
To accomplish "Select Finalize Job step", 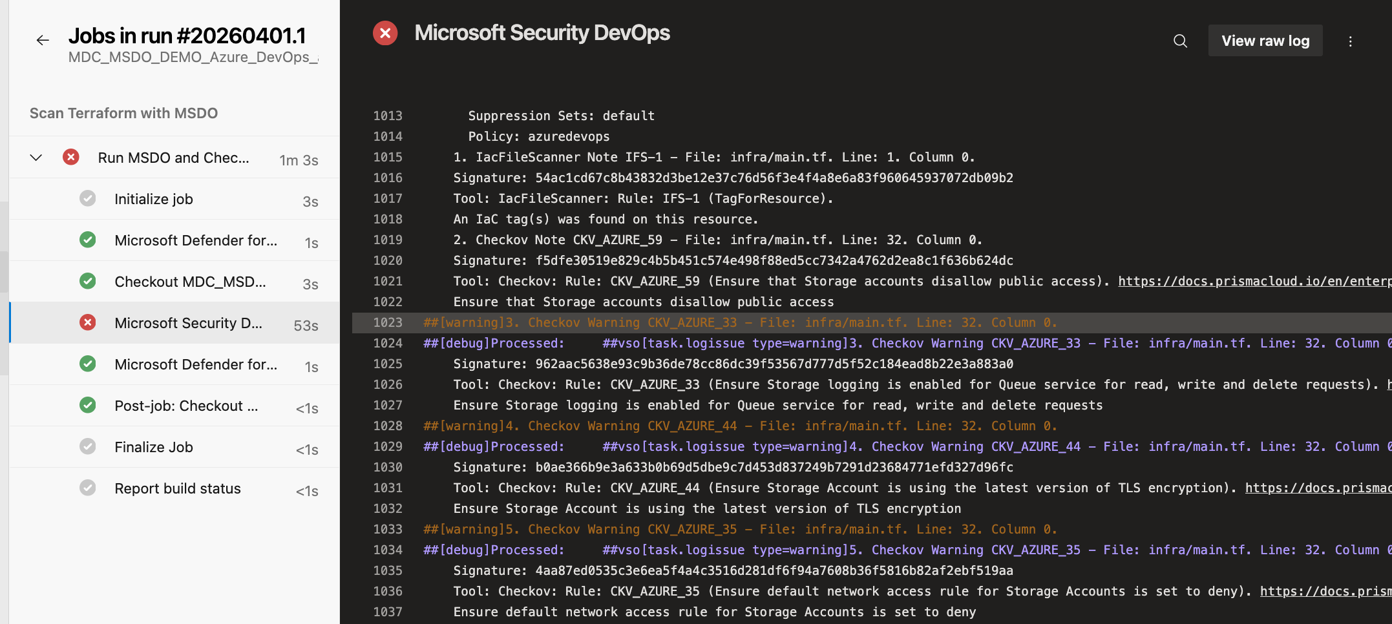I will click(174, 447).
